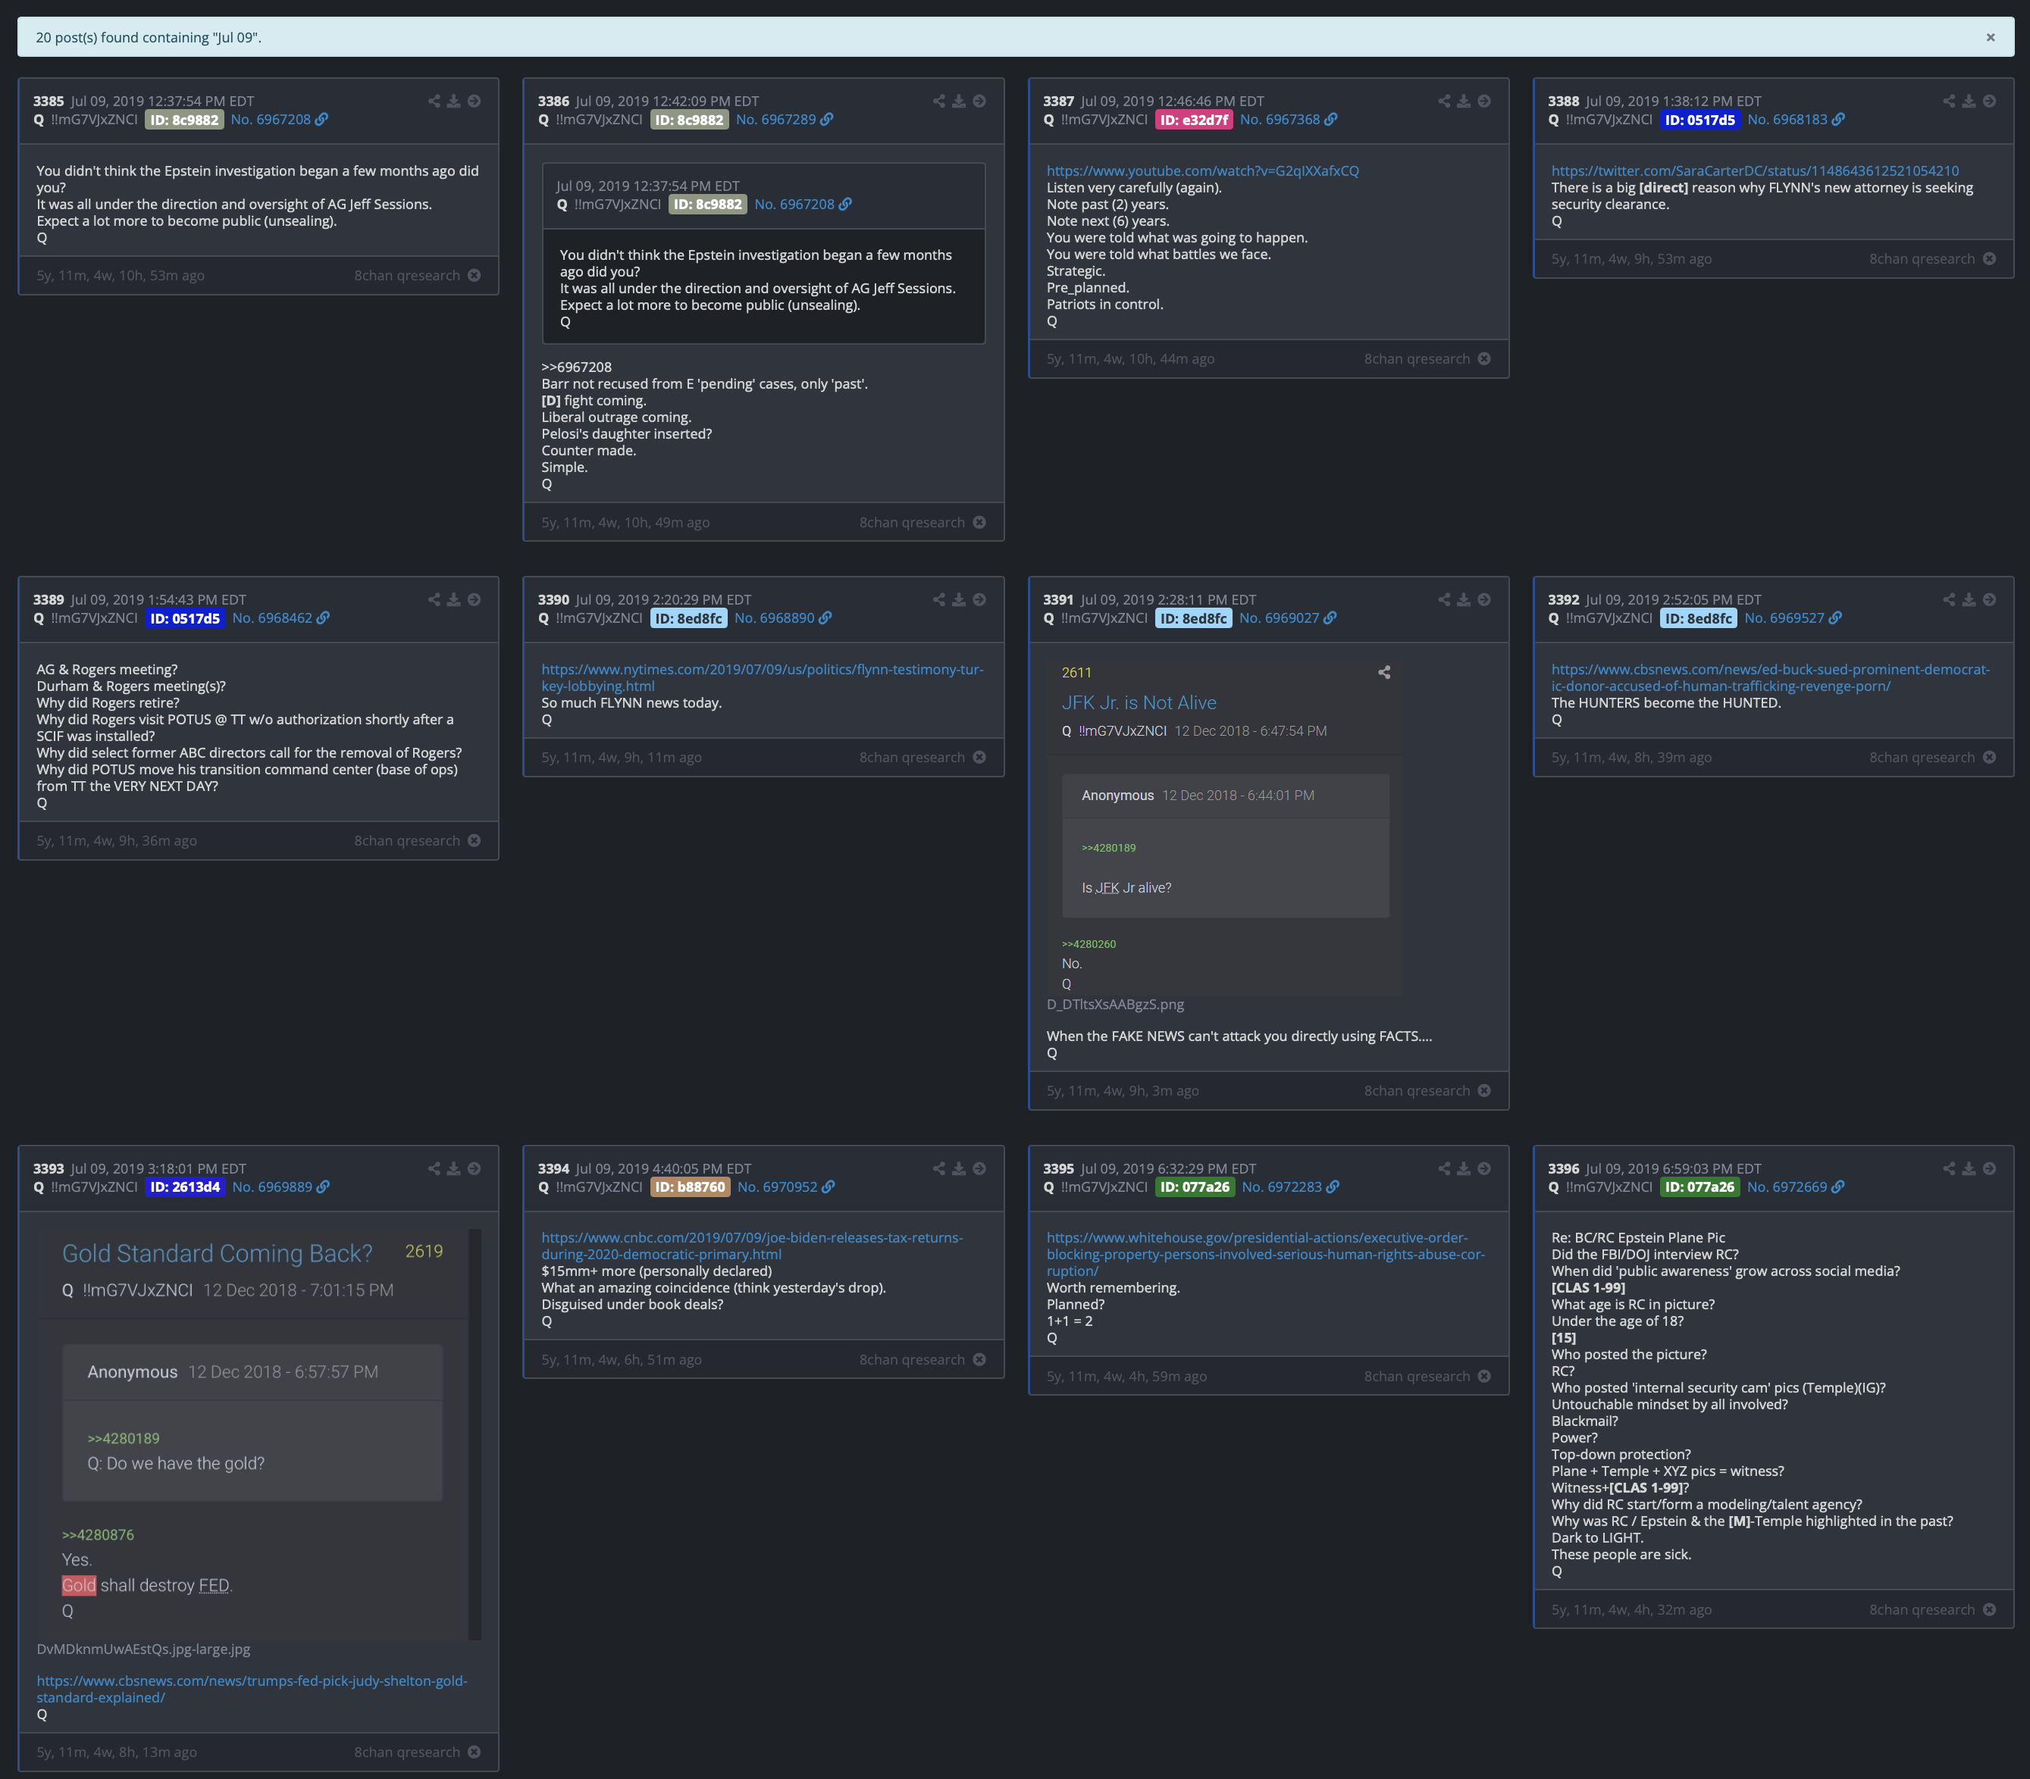Click filename D_DTltsXsAABgzS.png
Screen dimensions: 2030x1779
click(1115, 1004)
